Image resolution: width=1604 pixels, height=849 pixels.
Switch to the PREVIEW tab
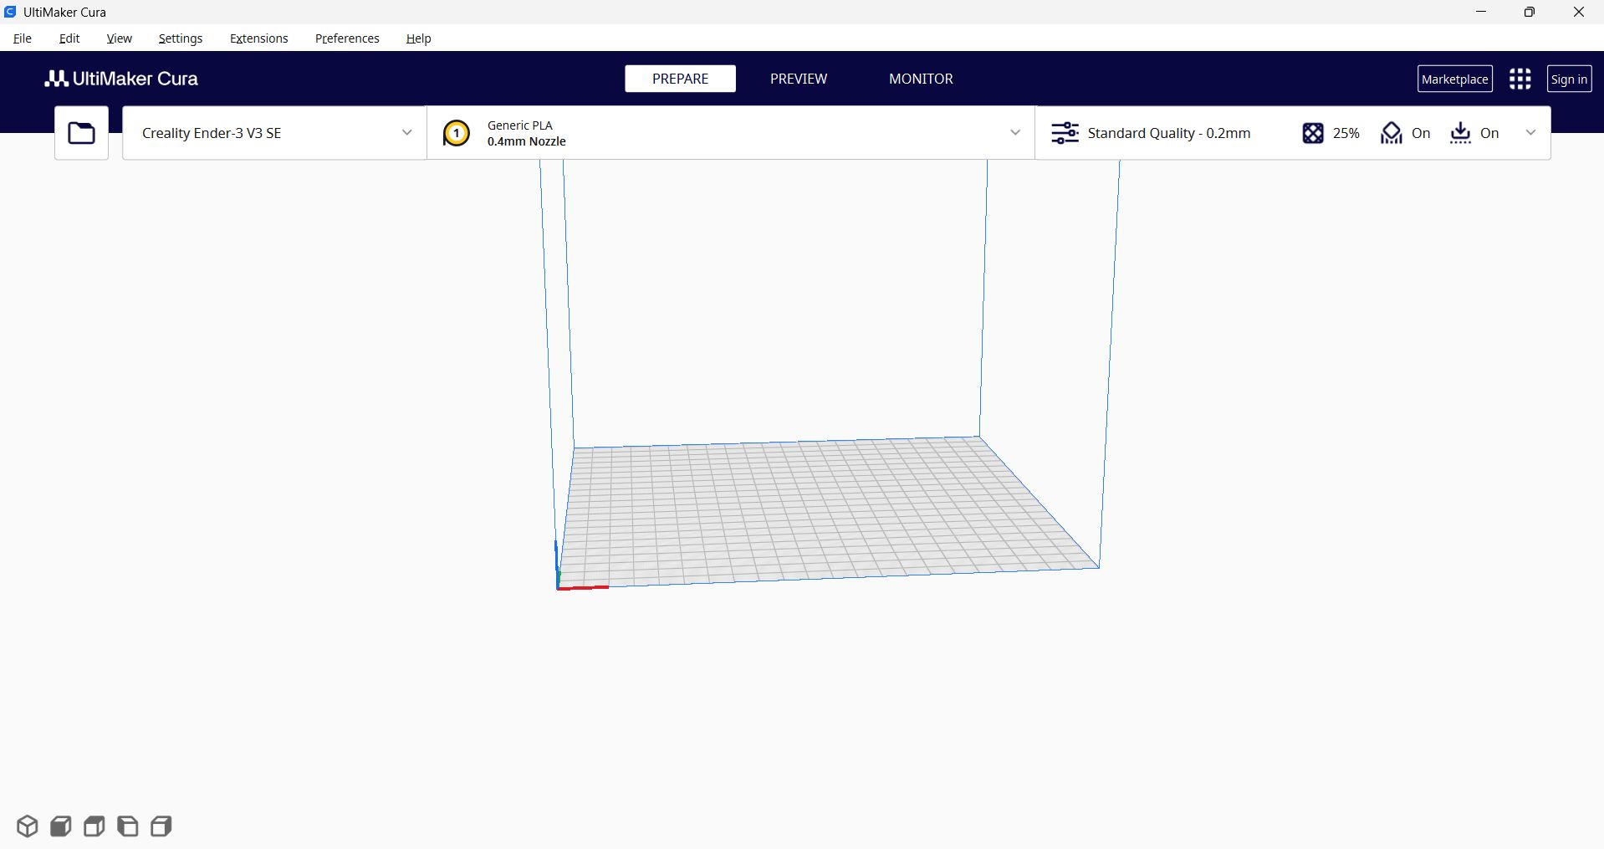pos(798,78)
